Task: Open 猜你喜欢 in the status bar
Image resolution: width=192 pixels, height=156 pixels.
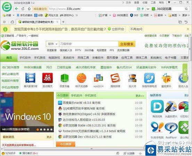Action: (x=29, y=153)
